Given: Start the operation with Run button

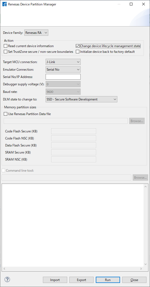Looking at the screenshot, I should tap(108, 280).
